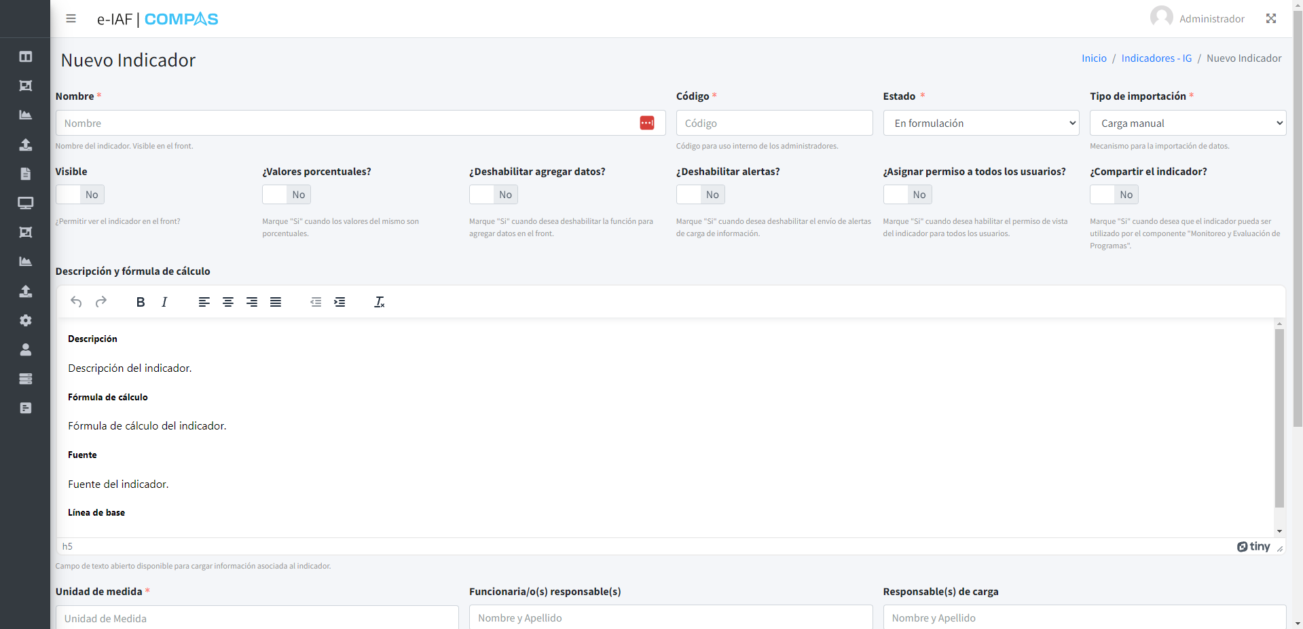Toggle the ¿Valores porcentuales? switch
Viewport: 1303px width, 629px height.
tap(287, 195)
